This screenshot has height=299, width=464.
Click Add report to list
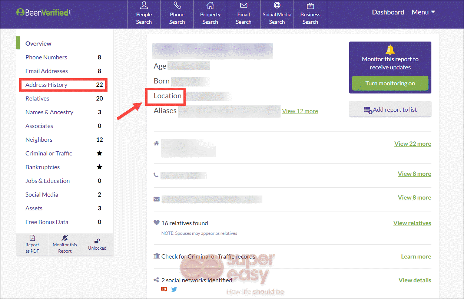(390, 109)
